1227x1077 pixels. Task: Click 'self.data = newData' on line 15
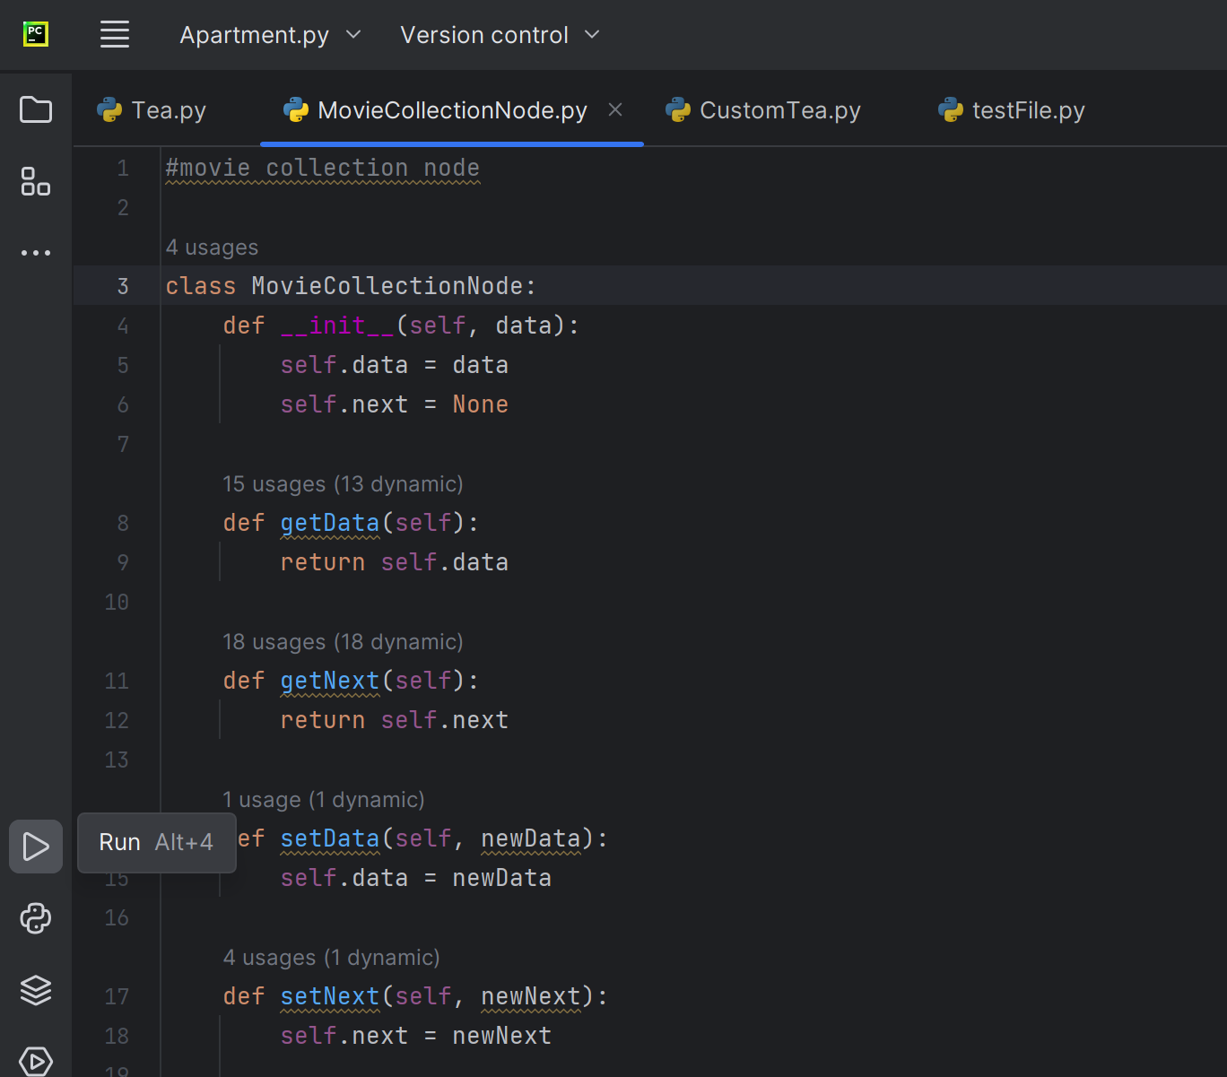416,878
